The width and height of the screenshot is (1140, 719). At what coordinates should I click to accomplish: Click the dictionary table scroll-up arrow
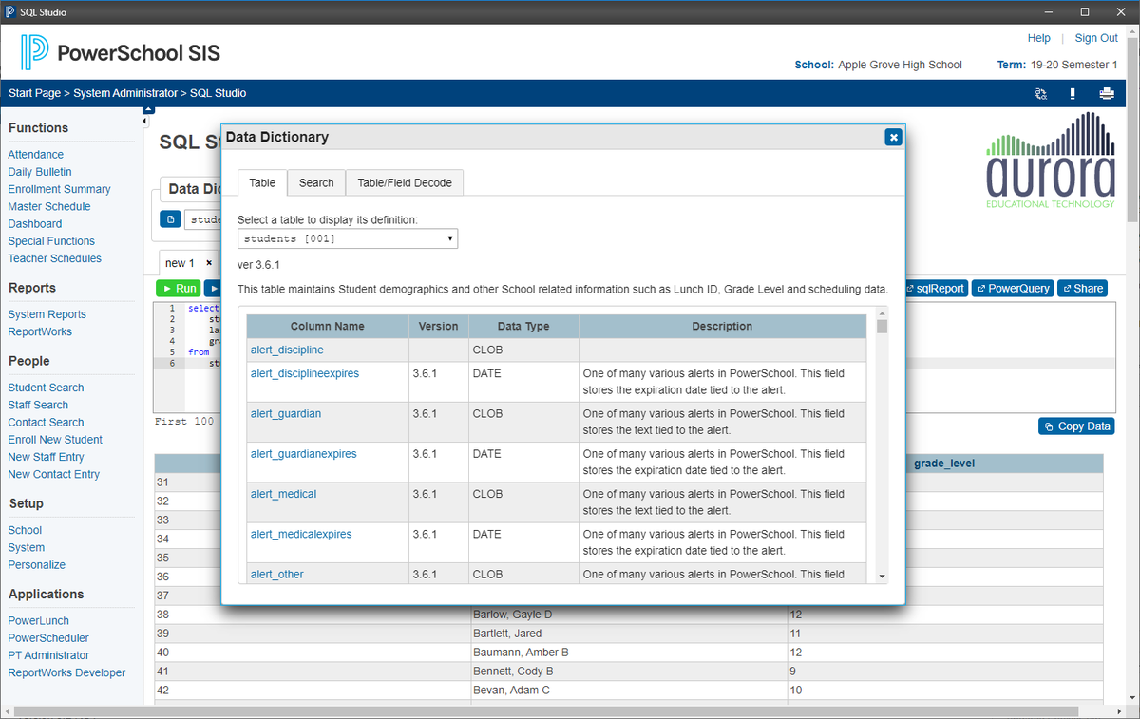tap(882, 312)
